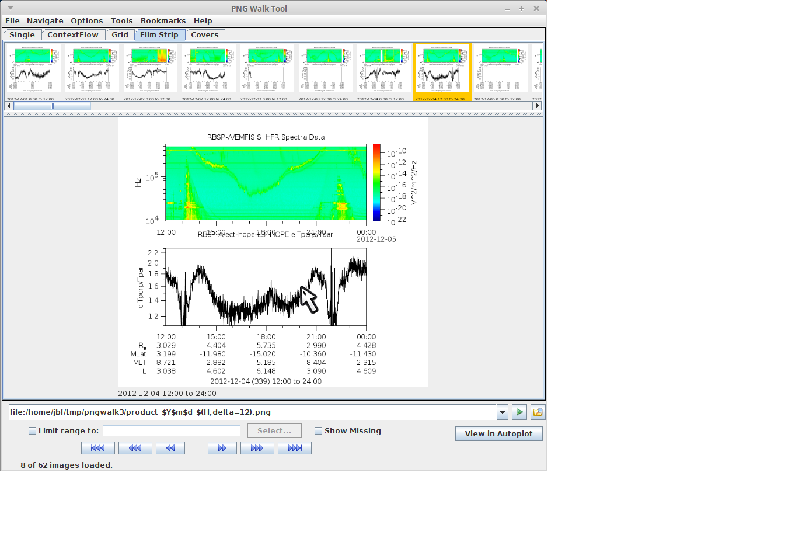Skip forward a page with triple-right arrow
This screenshot has width=785, height=535.
(257, 448)
